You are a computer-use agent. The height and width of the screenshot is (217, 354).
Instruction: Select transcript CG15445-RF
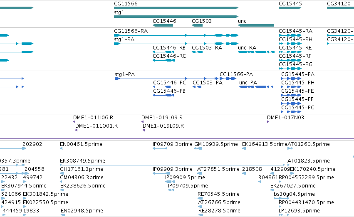click(x=295, y=56)
